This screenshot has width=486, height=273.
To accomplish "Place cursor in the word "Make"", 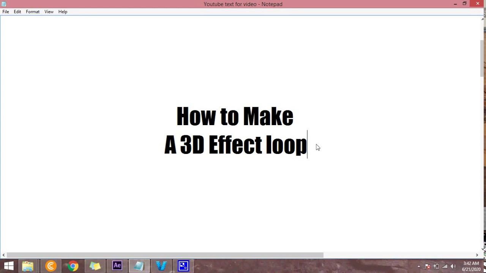I will click(268, 116).
